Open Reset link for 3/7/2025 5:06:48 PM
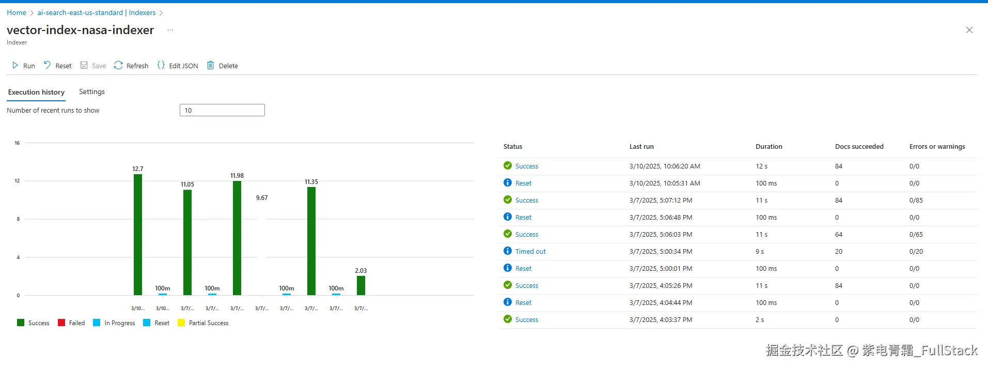 [523, 217]
